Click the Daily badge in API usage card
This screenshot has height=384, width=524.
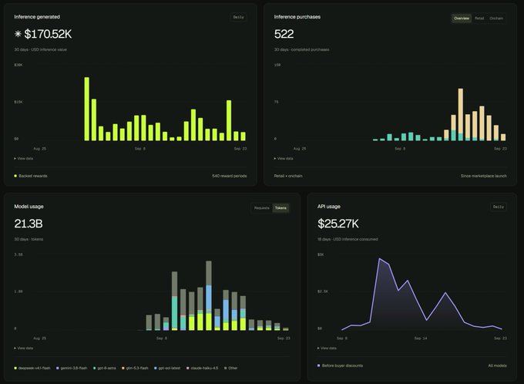pos(499,207)
